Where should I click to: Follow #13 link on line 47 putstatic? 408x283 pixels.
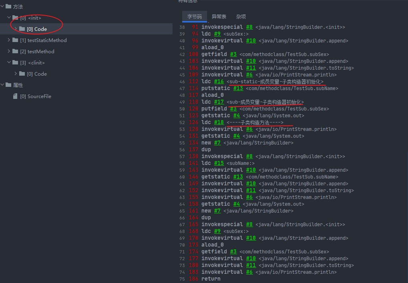click(x=238, y=88)
